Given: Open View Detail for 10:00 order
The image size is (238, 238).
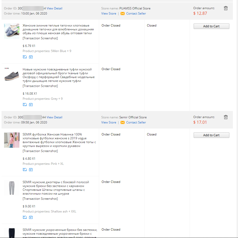Looking at the screenshot, I should (x=54, y=8).
